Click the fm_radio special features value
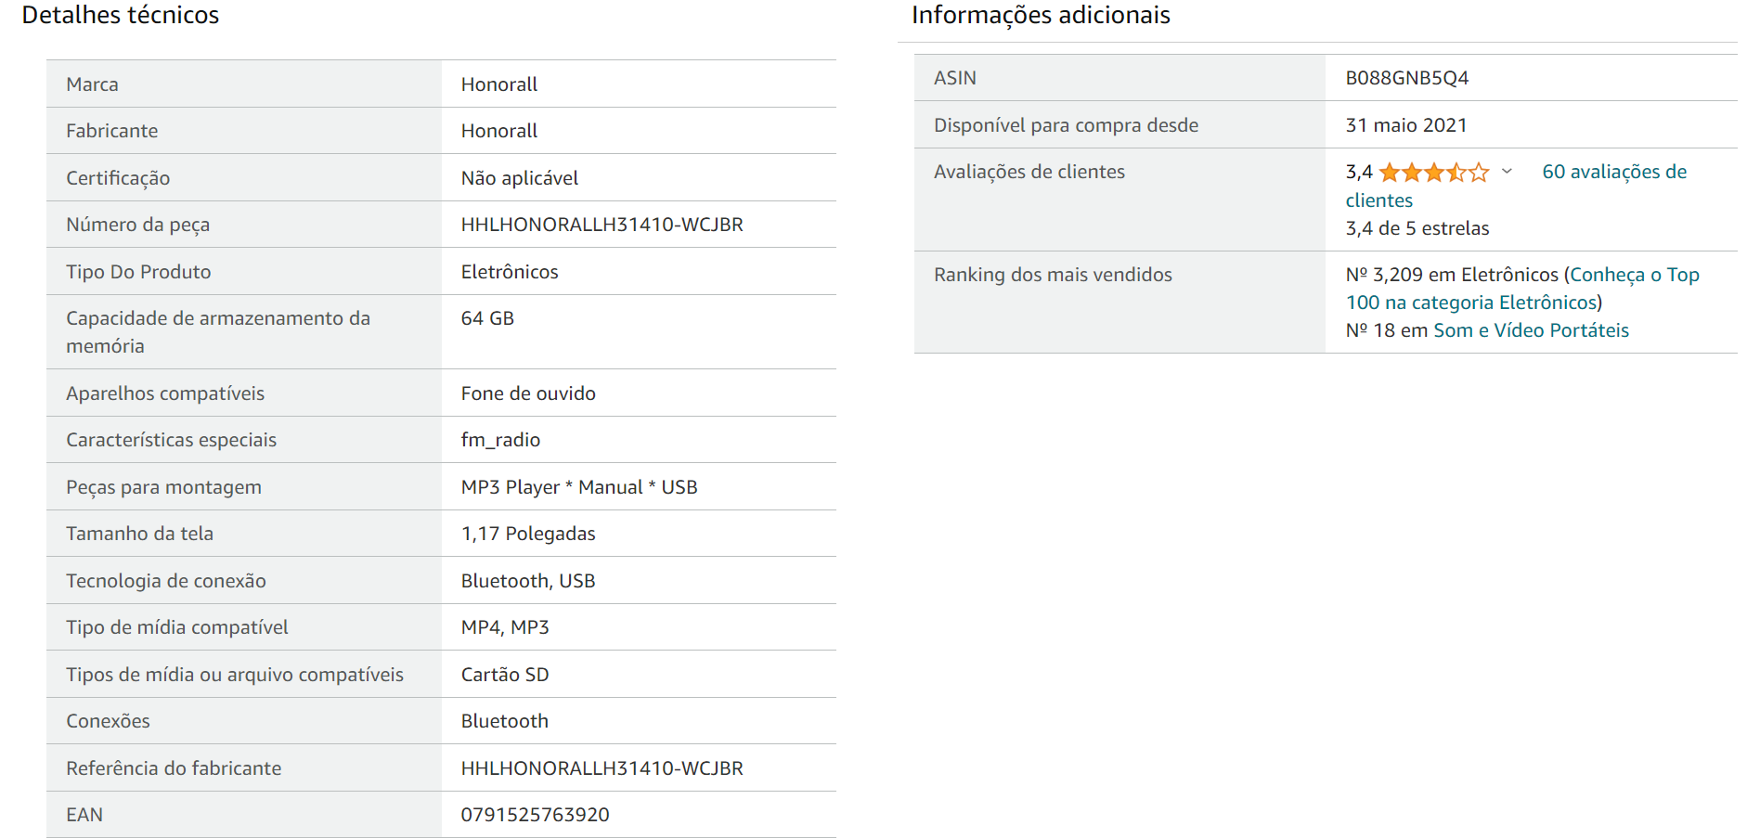 pos(500,440)
